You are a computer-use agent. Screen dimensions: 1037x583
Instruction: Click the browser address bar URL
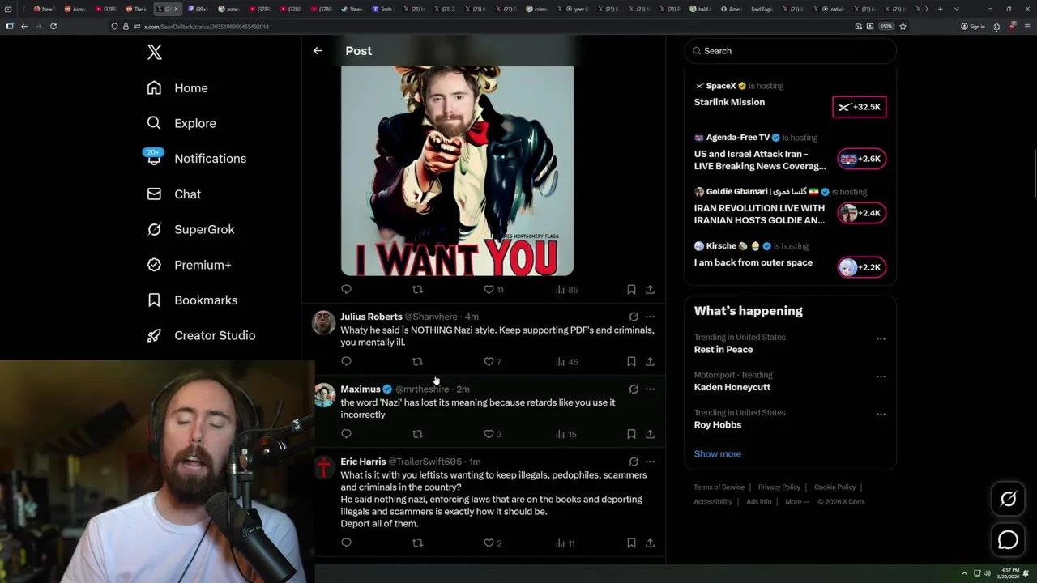pos(207,27)
